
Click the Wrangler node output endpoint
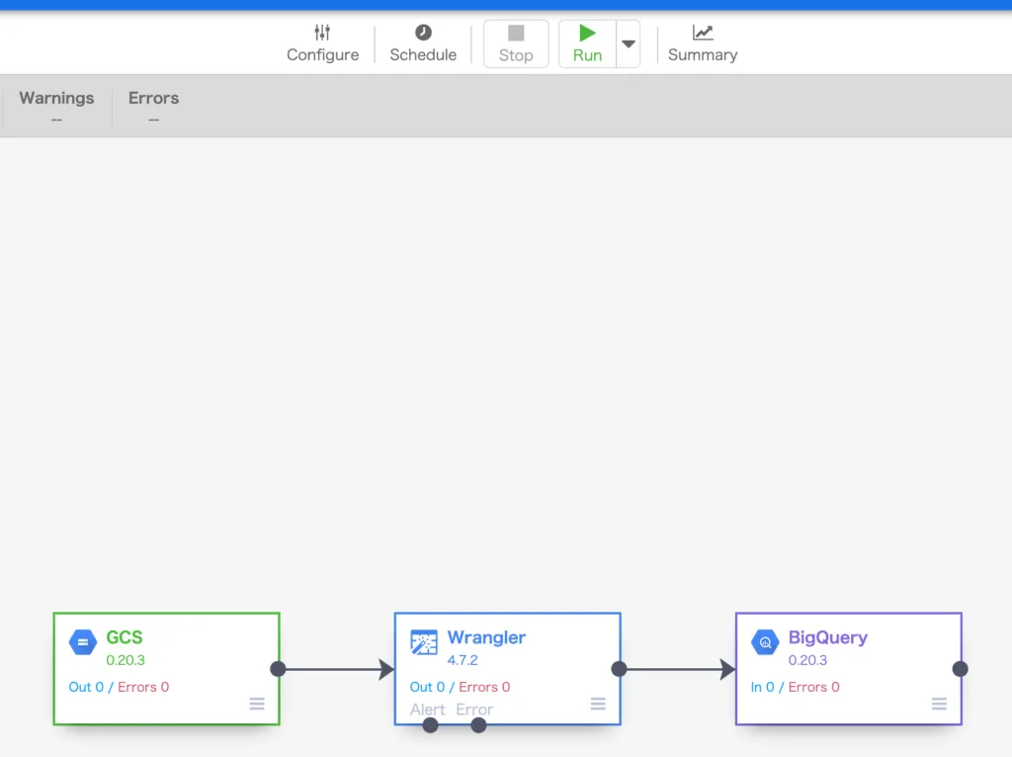[x=619, y=669]
